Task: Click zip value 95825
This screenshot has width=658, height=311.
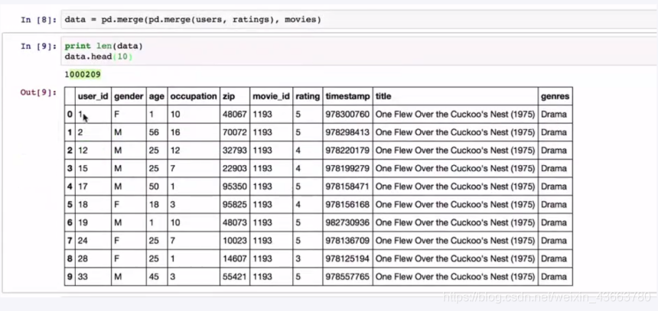Action: pyautogui.click(x=235, y=205)
